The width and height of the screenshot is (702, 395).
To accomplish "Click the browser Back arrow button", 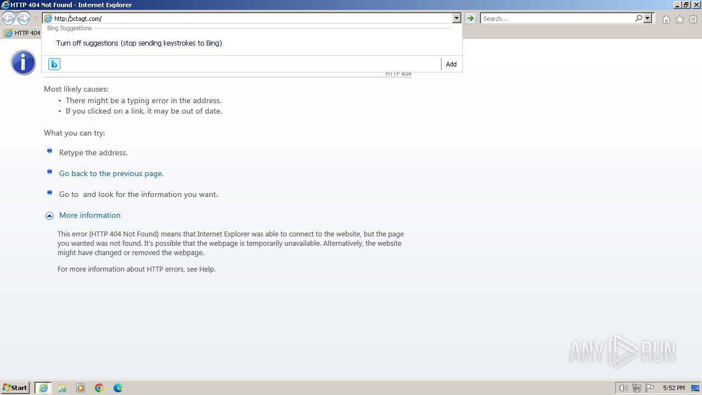I will [x=8, y=19].
